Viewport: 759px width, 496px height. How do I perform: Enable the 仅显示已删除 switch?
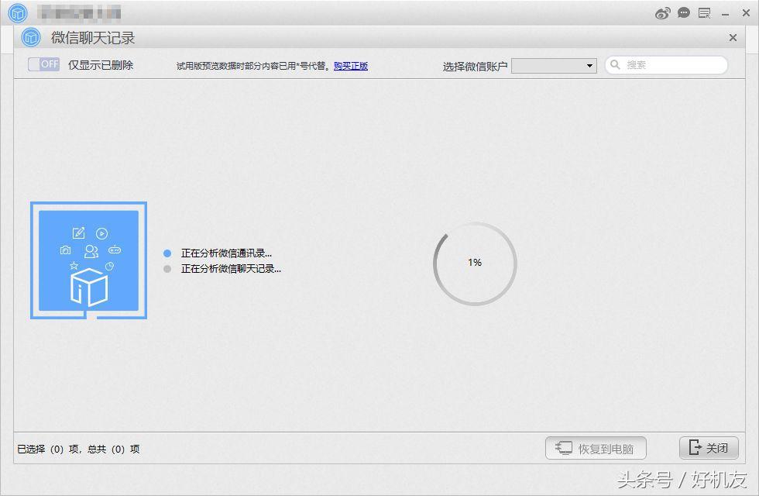[43, 65]
